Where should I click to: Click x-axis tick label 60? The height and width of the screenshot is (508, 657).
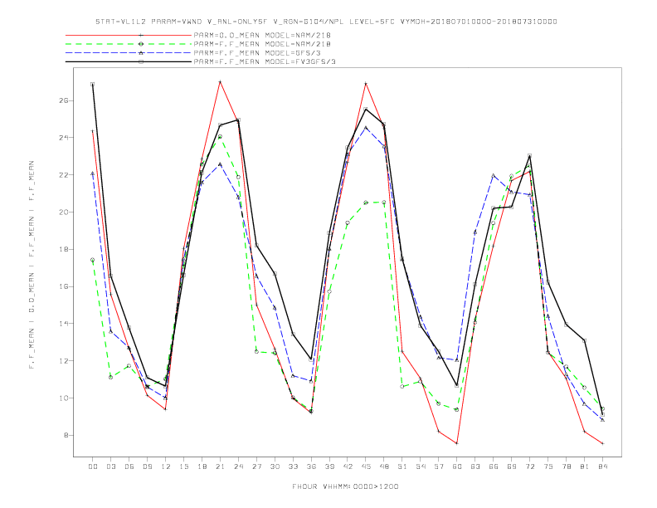tap(457, 466)
